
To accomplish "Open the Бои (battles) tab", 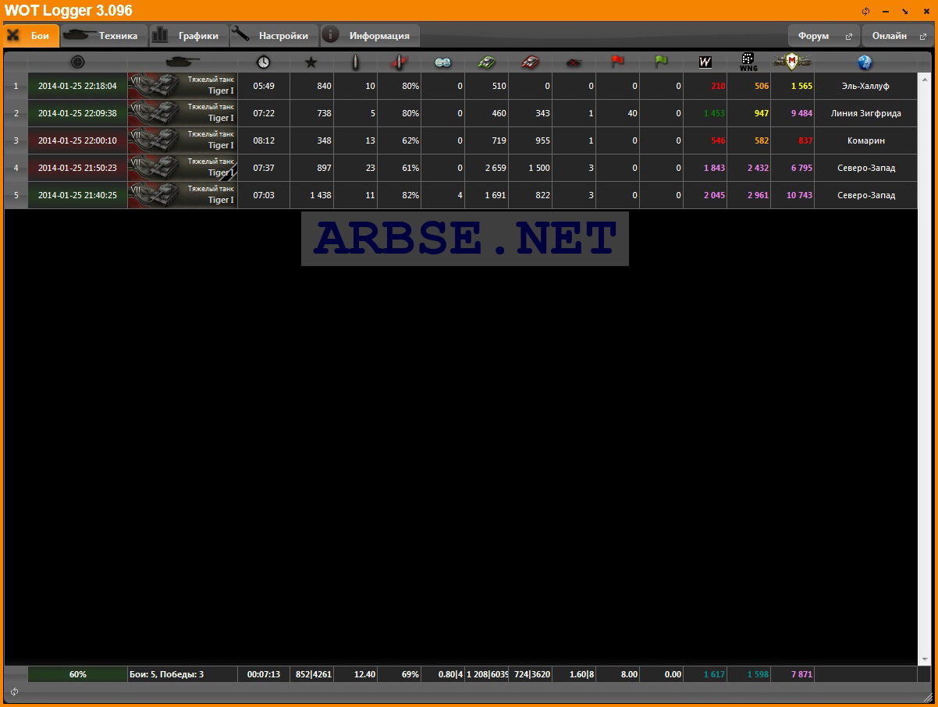I will click(31, 36).
